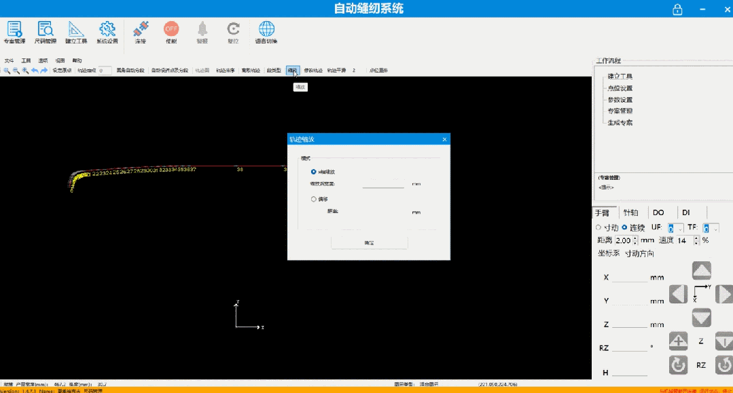
Task: Jog with the left arrow button
Action: tap(678, 295)
